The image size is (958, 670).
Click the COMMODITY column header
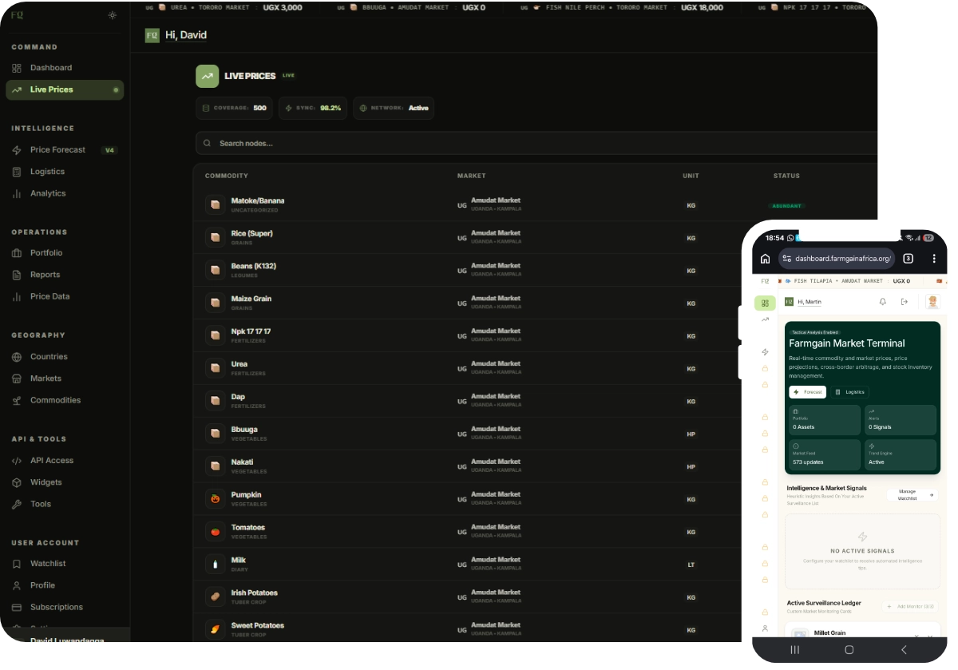(227, 176)
